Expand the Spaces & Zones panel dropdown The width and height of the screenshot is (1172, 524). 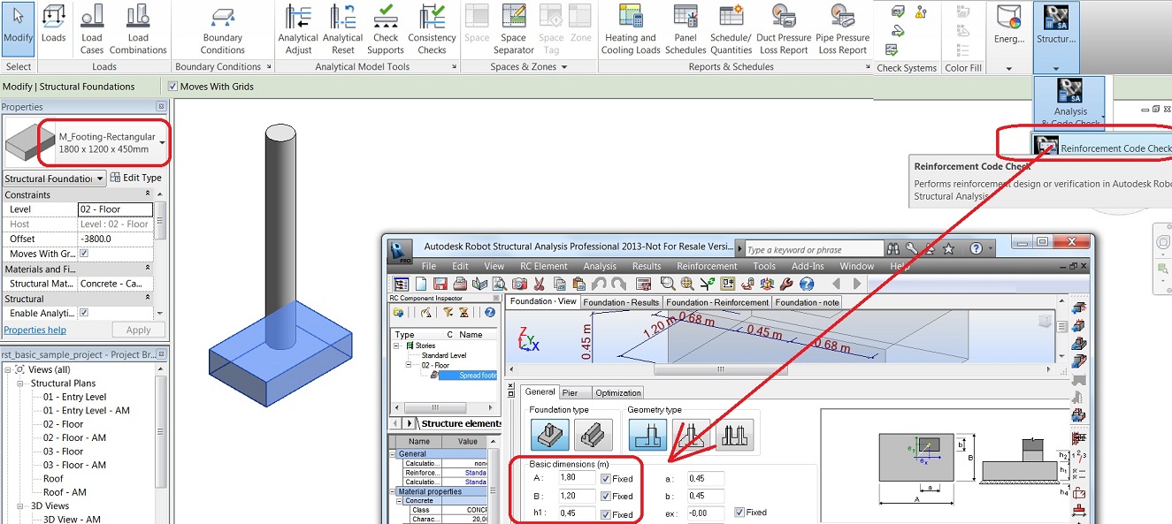(563, 67)
